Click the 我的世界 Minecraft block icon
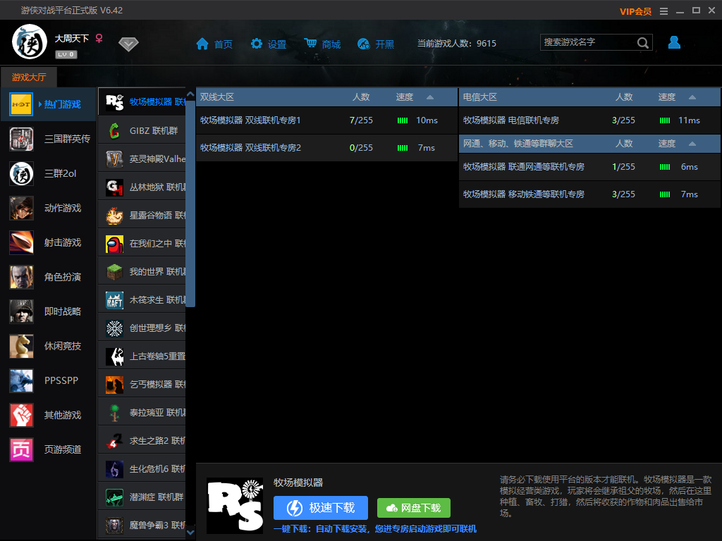 (x=115, y=272)
